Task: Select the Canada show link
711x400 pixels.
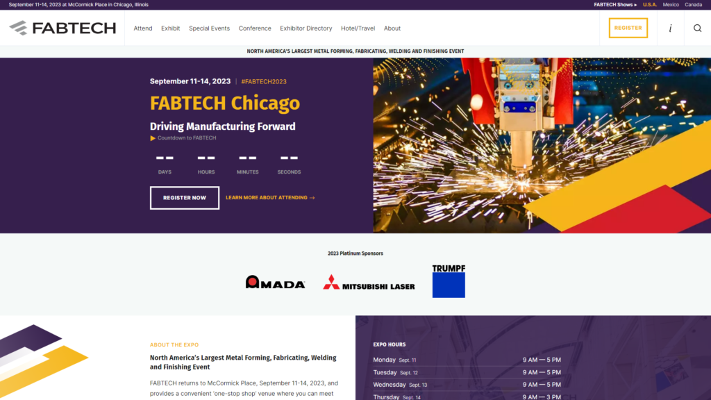Action: 693,5
